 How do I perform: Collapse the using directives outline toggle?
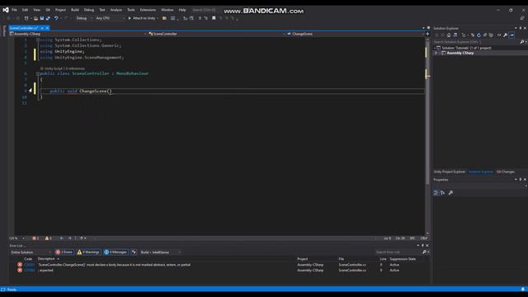pyautogui.click(x=38, y=40)
